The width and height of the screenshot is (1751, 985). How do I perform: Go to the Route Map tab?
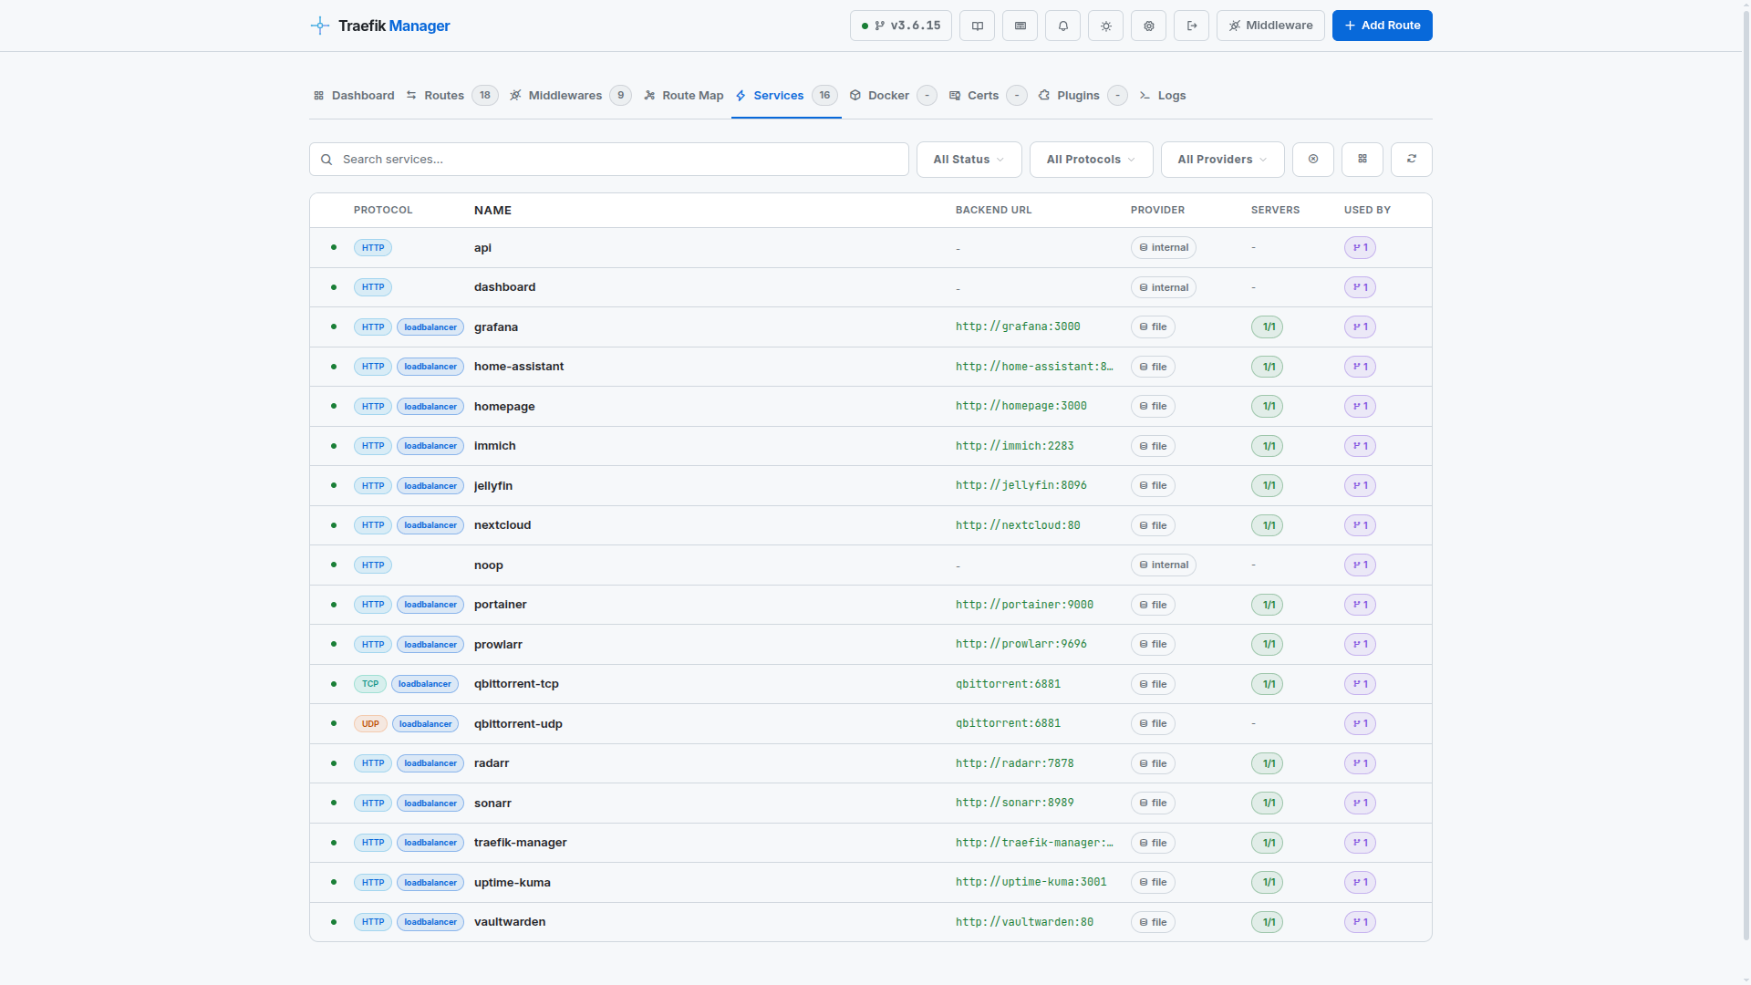(683, 96)
